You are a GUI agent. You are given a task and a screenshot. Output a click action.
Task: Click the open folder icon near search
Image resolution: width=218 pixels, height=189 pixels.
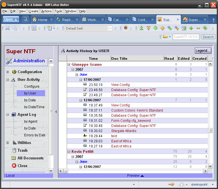pyautogui.click(x=165, y=37)
